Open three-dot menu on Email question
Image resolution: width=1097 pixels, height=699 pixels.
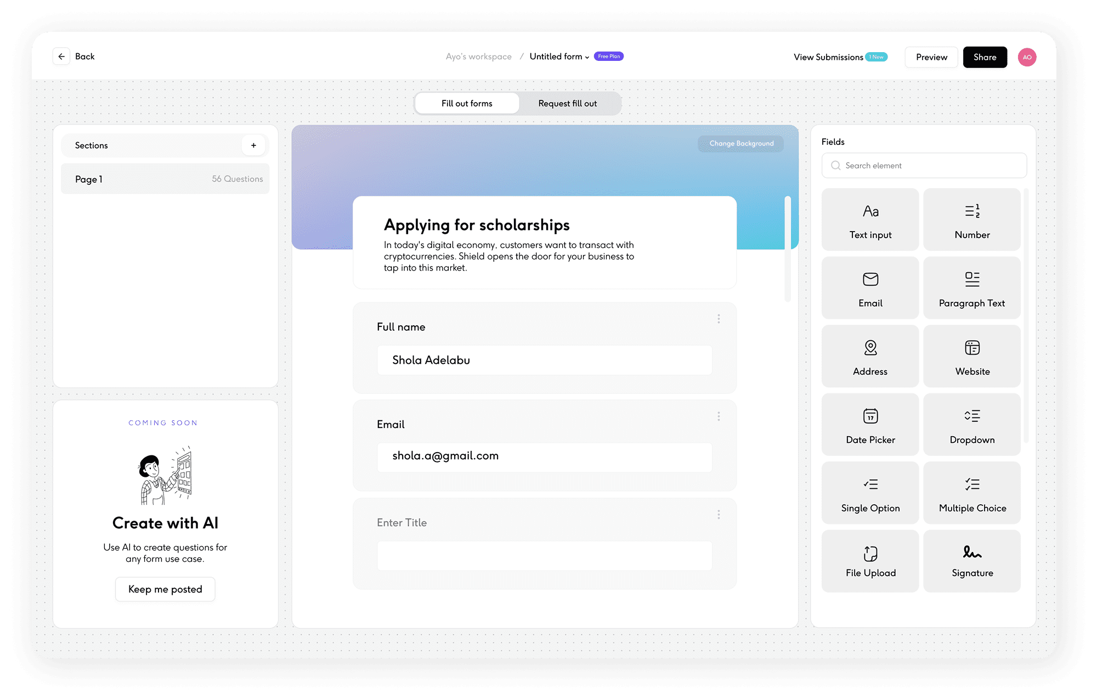719,416
